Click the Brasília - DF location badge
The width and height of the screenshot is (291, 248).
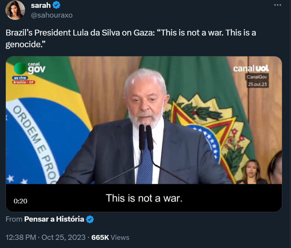(x=24, y=82)
